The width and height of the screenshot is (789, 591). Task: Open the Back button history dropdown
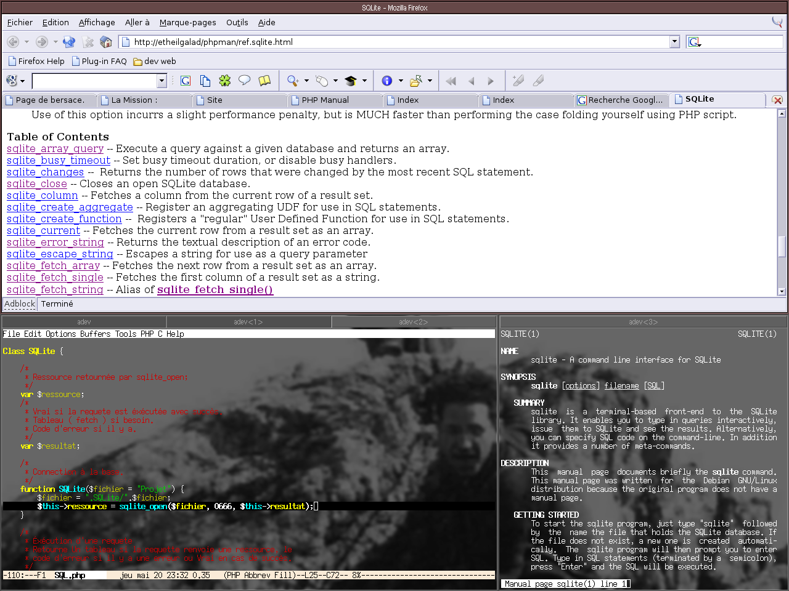click(x=27, y=42)
